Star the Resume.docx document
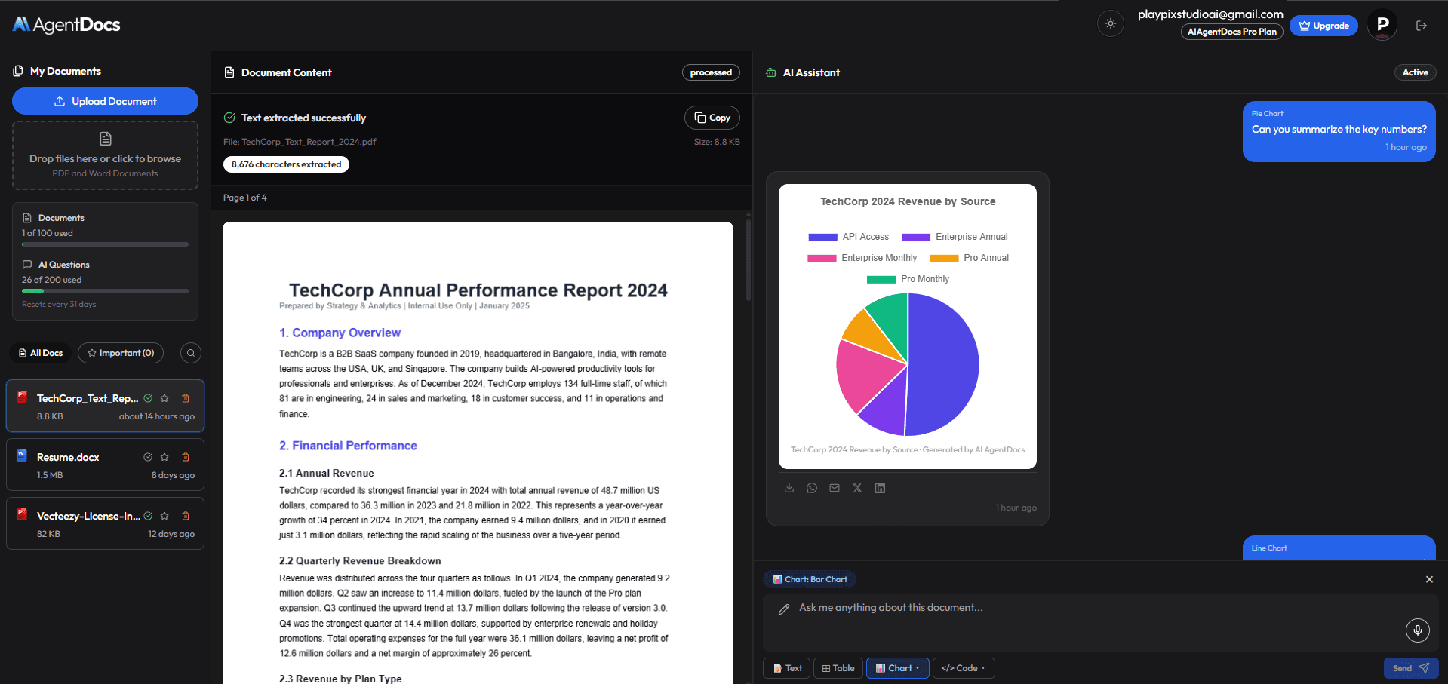The height and width of the screenshot is (684, 1448). 164,457
